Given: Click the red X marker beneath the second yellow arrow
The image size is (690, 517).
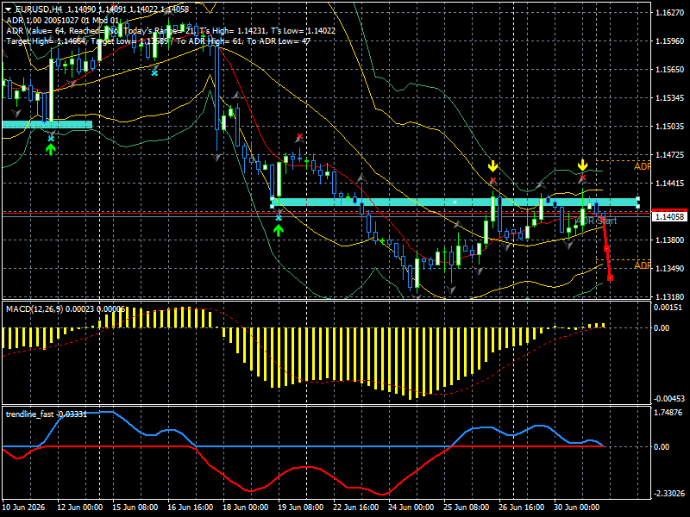Looking at the screenshot, I should [583, 178].
